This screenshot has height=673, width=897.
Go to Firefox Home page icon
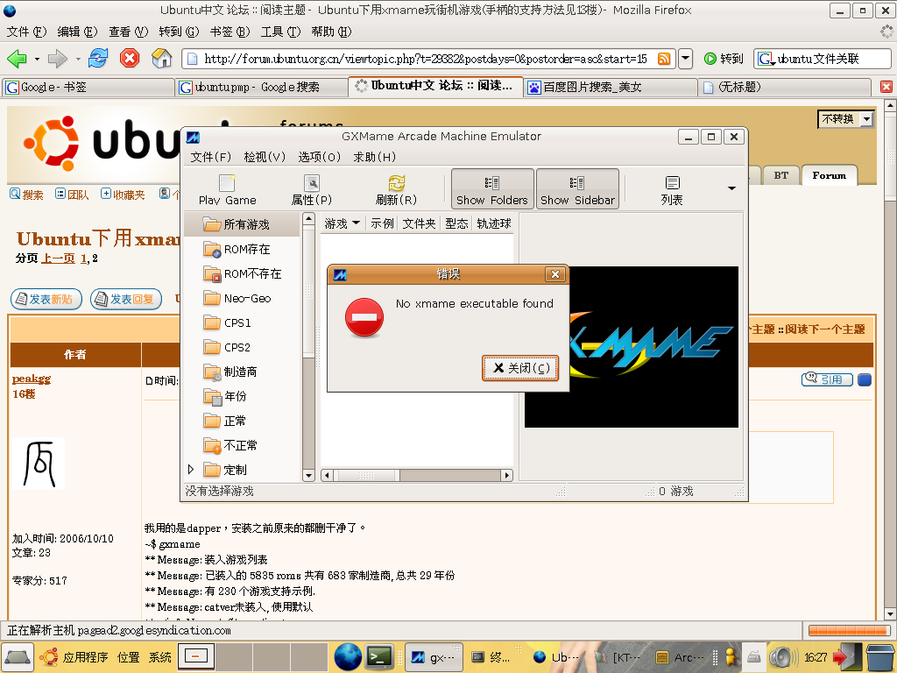click(161, 59)
